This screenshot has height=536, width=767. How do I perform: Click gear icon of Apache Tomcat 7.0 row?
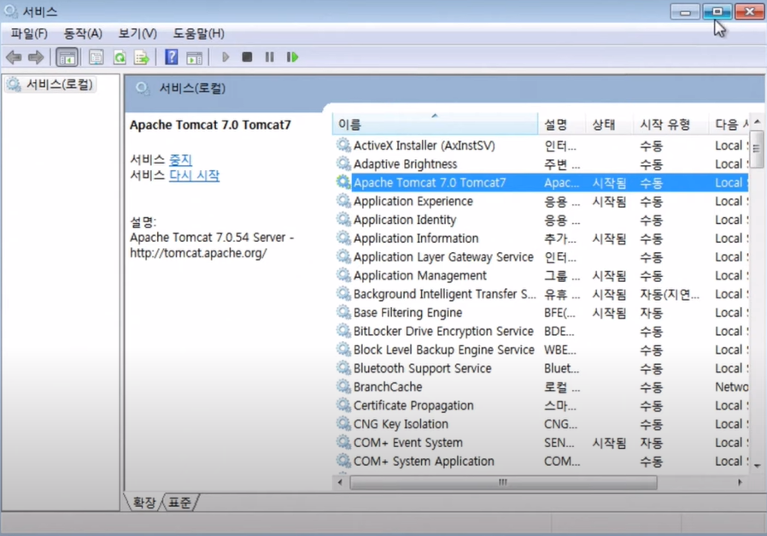click(343, 182)
